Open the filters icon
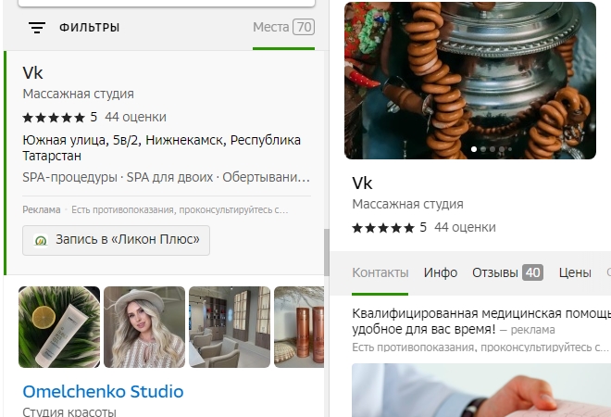611x417 pixels. pyautogui.click(x=37, y=28)
